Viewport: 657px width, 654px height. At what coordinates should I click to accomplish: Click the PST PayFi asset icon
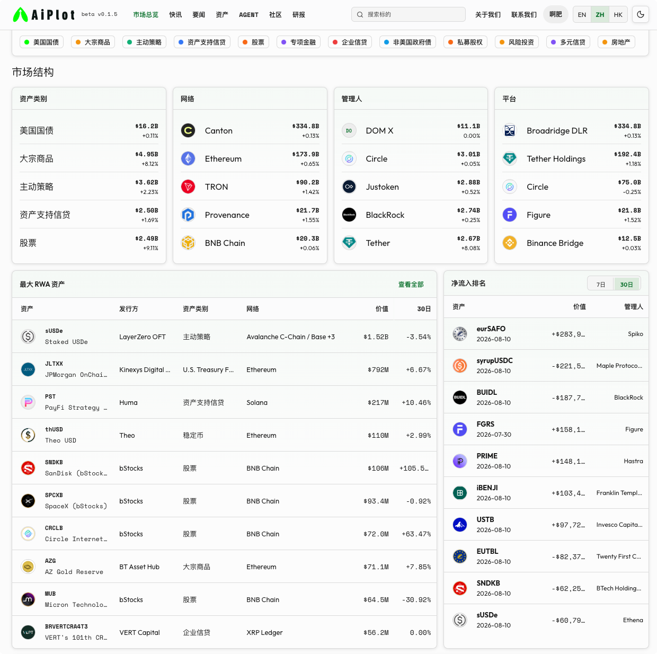point(28,402)
